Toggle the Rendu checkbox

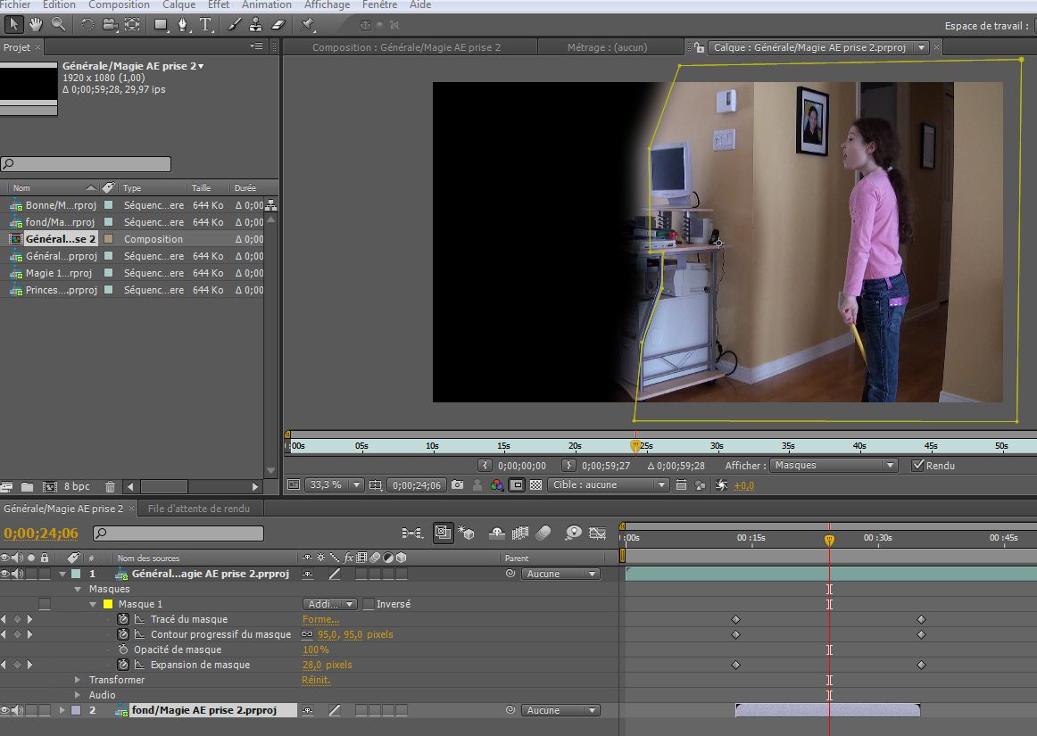pos(917,465)
